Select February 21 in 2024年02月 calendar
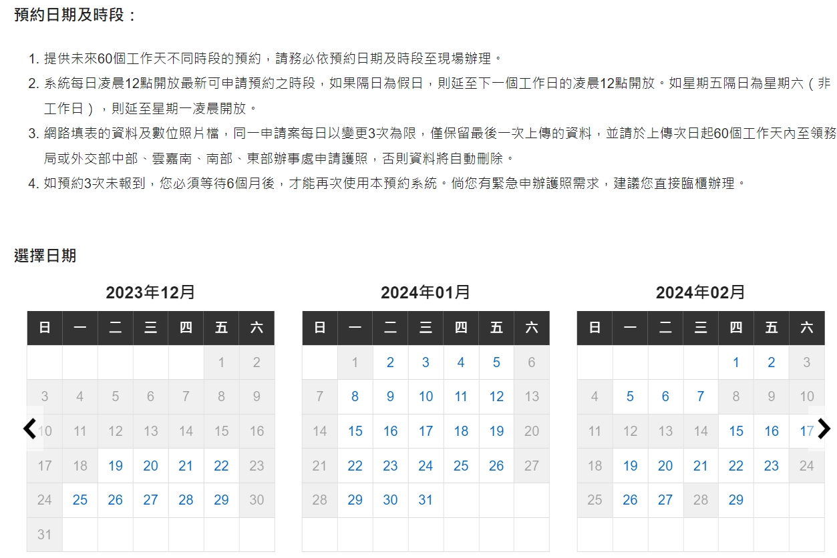 [x=700, y=466]
